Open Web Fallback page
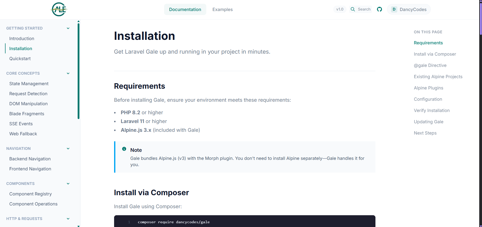Image resolution: width=482 pixels, height=227 pixels. click(x=23, y=134)
